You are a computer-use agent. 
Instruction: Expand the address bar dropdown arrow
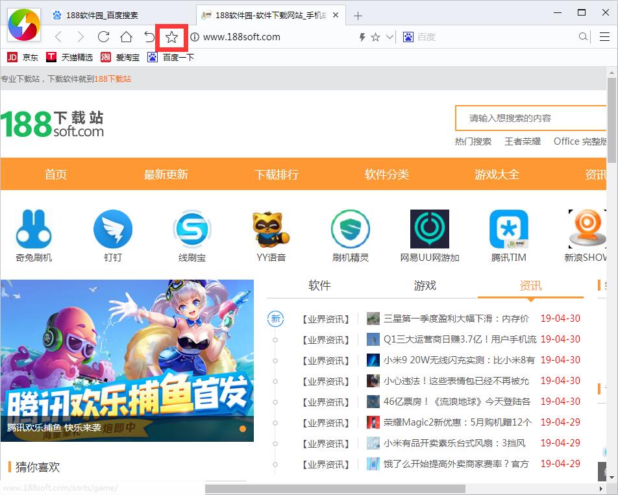(389, 37)
